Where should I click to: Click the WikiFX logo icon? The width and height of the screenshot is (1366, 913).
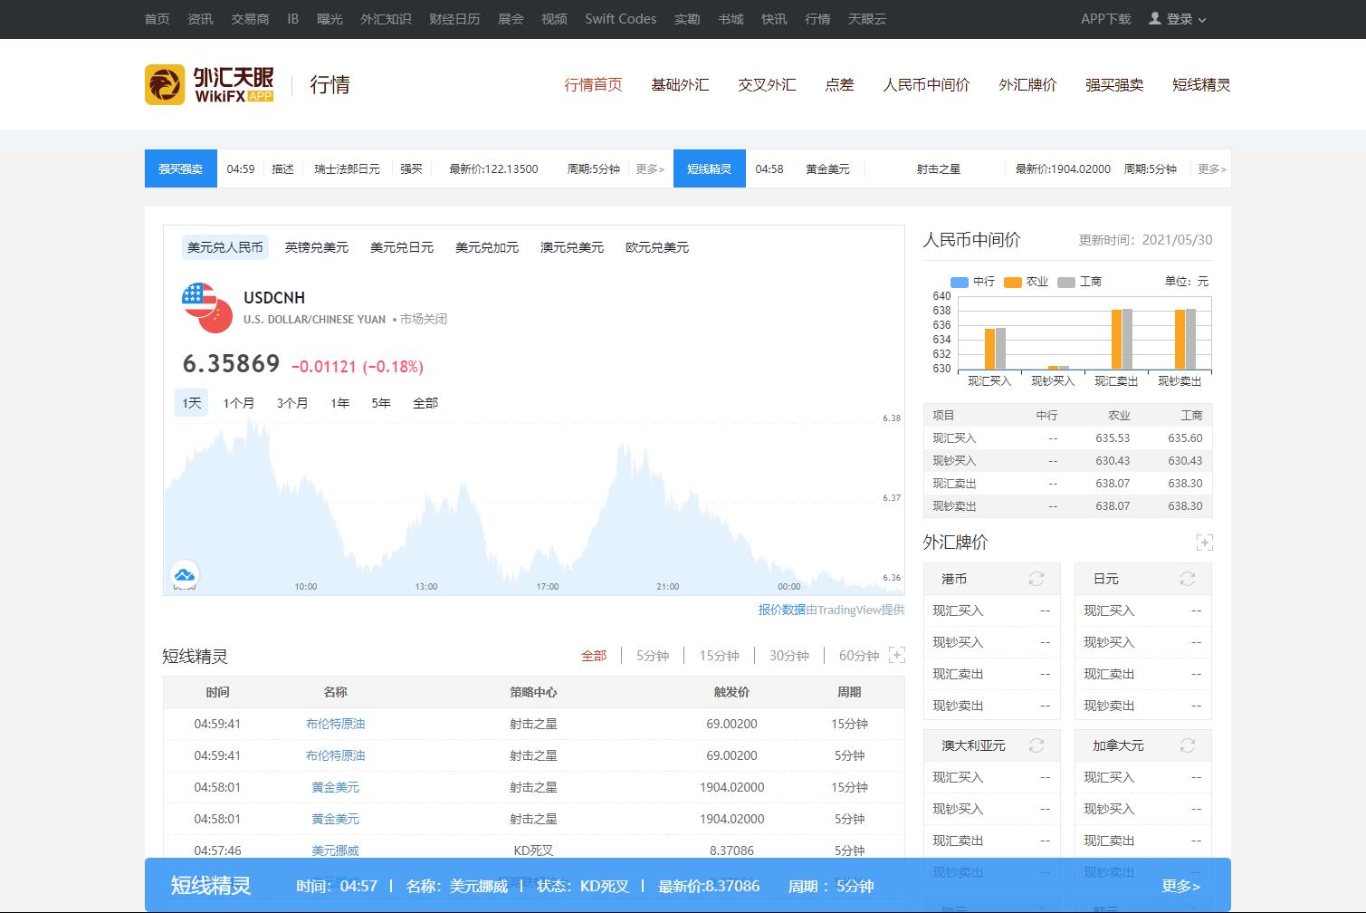[x=165, y=84]
